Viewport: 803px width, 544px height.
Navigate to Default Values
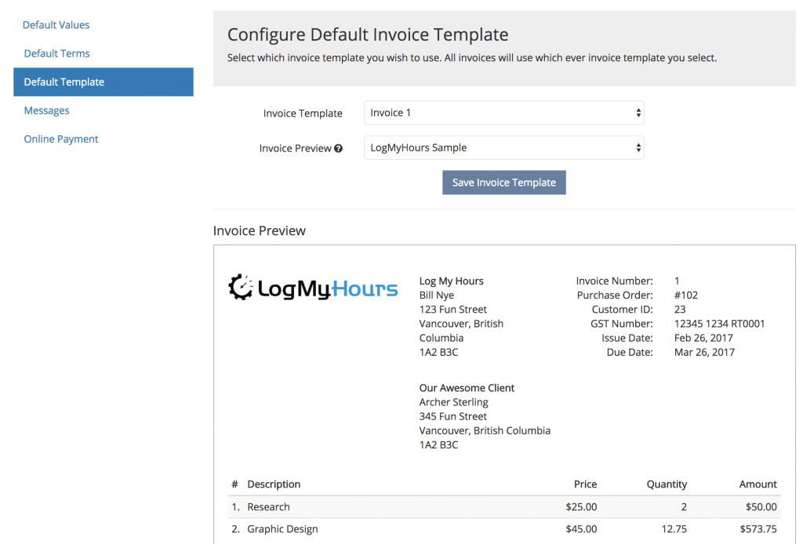pos(56,24)
